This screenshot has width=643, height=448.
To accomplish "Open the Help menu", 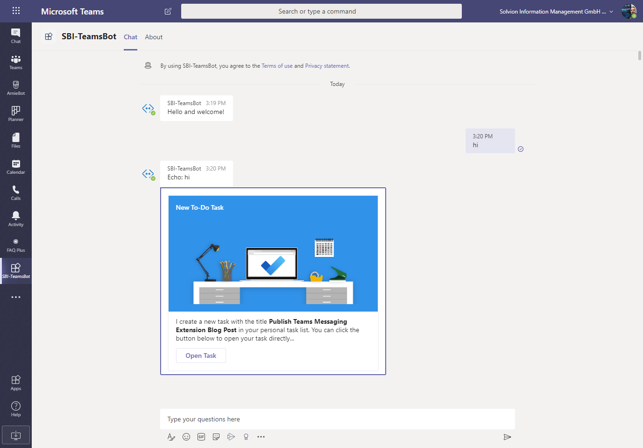I will click(16, 409).
